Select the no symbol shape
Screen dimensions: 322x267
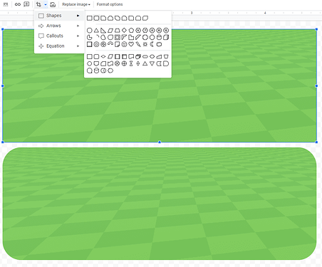tap(103, 44)
